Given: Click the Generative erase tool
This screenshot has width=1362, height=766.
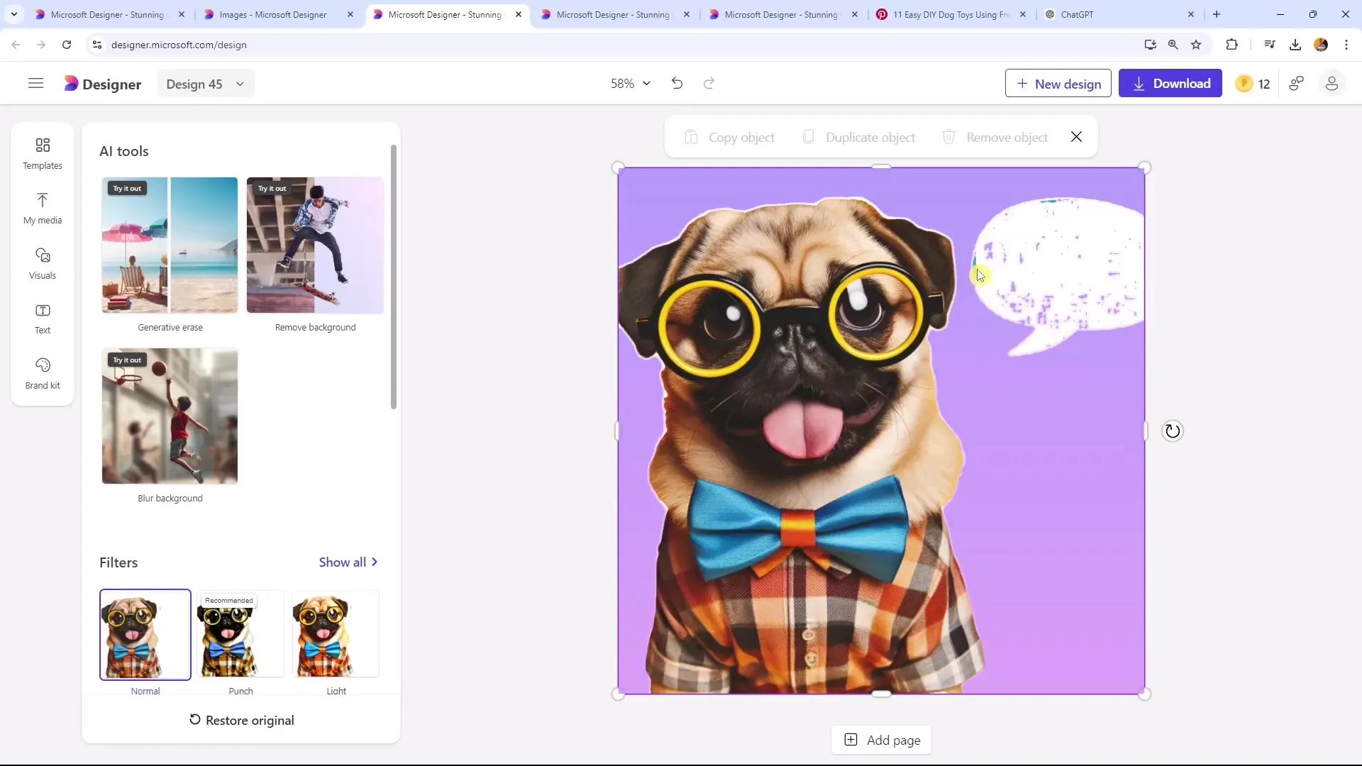Looking at the screenshot, I should point(170,245).
